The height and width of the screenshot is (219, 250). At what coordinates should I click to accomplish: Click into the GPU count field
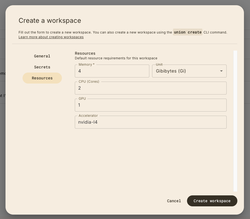(150, 105)
